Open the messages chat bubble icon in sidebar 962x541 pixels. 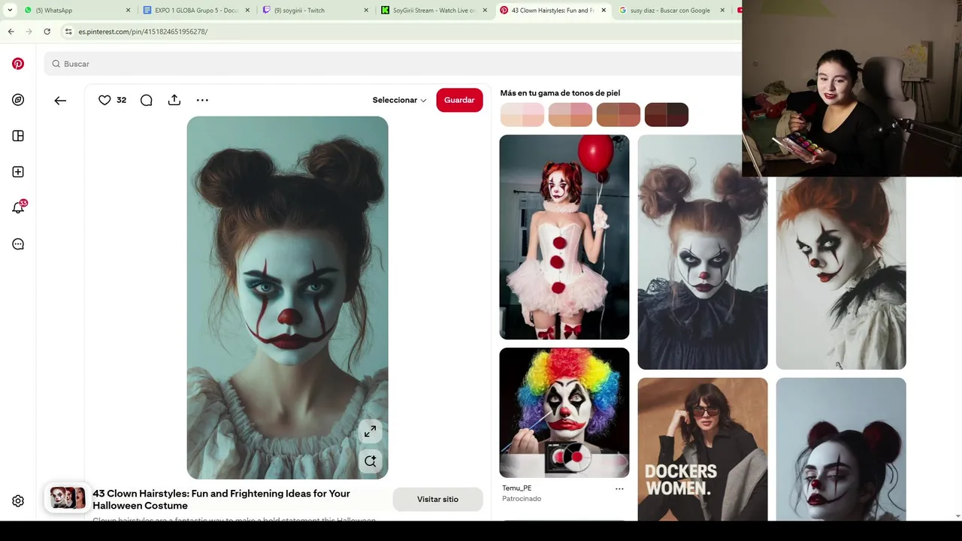click(18, 244)
